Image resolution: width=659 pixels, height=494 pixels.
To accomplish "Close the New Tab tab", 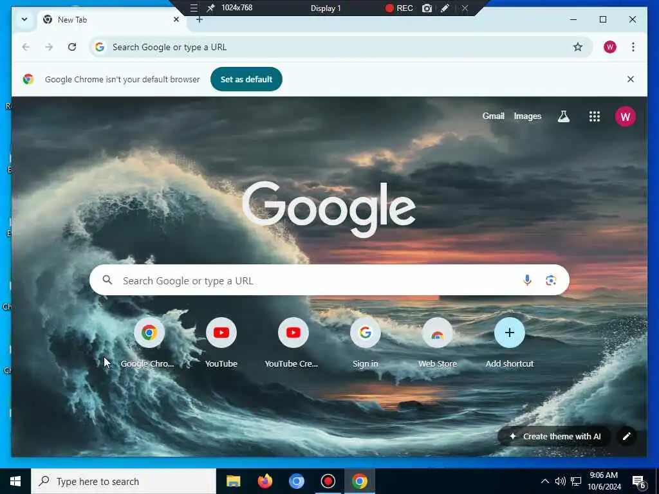I will (x=176, y=19).
